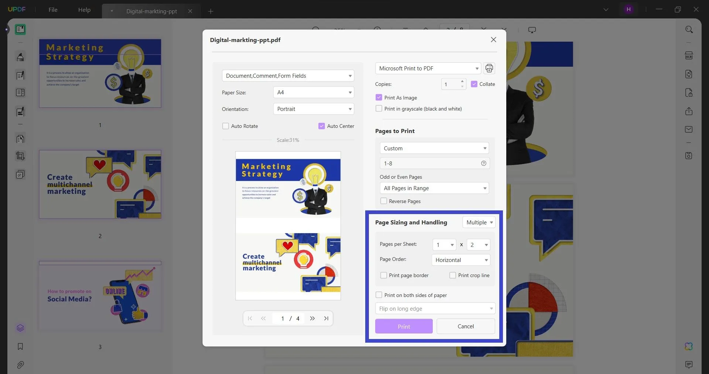Screen dimensions: 709x374
Task: Open the Help menu
Action: 84,10
